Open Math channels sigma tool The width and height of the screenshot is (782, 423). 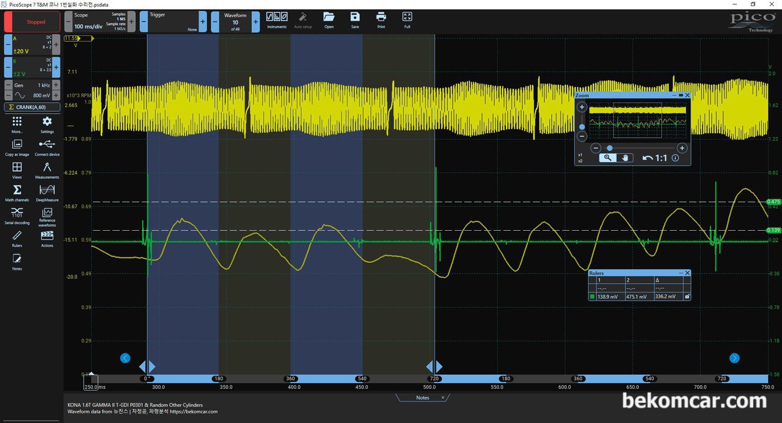[17, 193]
